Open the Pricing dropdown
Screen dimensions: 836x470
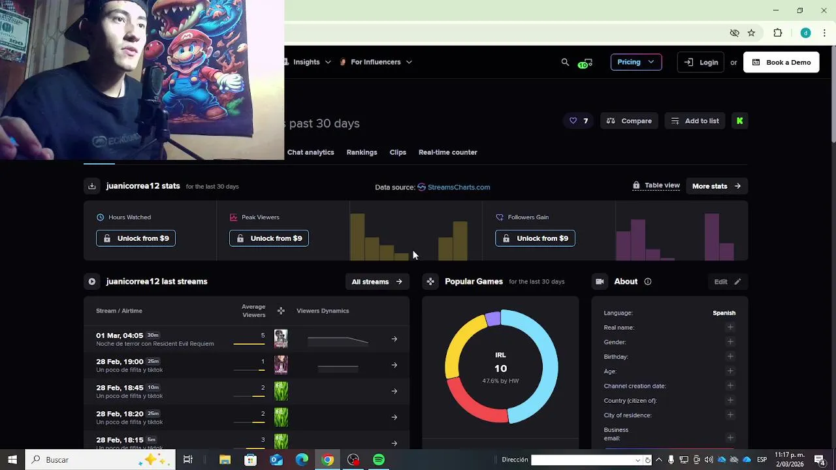[x=635, y=62]
